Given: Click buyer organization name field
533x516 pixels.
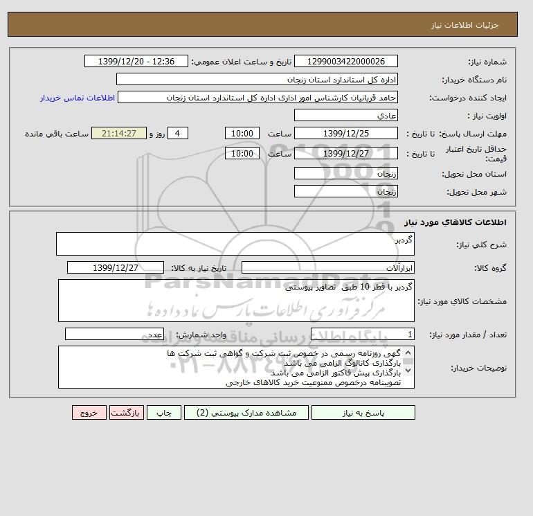Looking at the screenshot, I should coord(257,79).
